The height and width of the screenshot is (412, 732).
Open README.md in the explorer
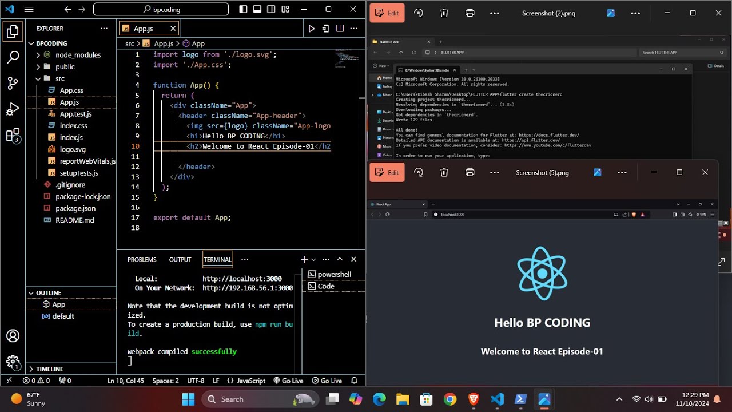coord(71,220)
